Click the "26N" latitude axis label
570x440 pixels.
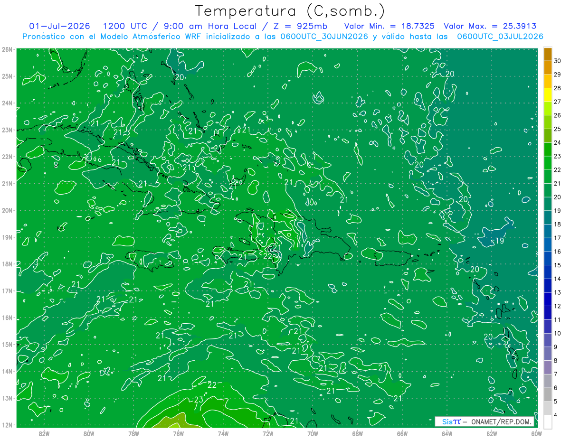tap(7, 49)
